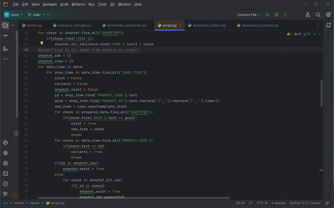Click home breadcrumb in navigation bar
Viewport: 334px width, 208px height.
coord(19,203)
